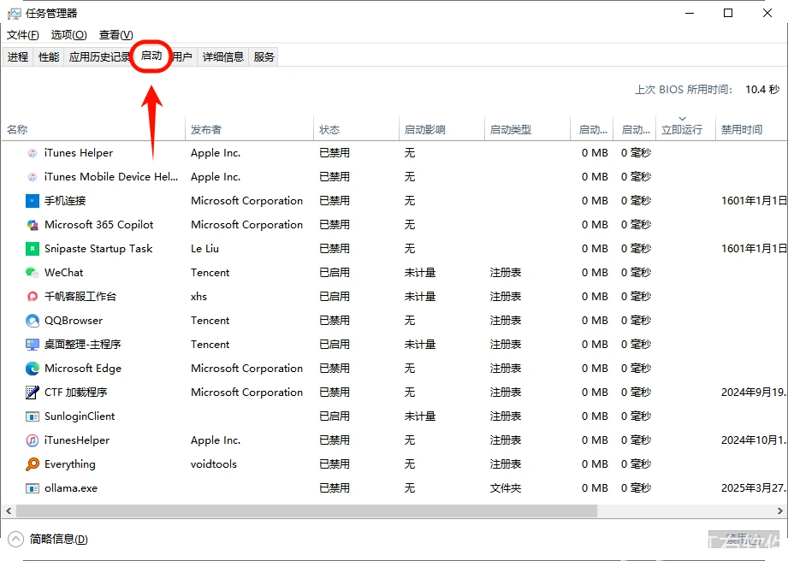
Task: Select the 千帆客服工作台 name text
Action: [x=80, y=297]
